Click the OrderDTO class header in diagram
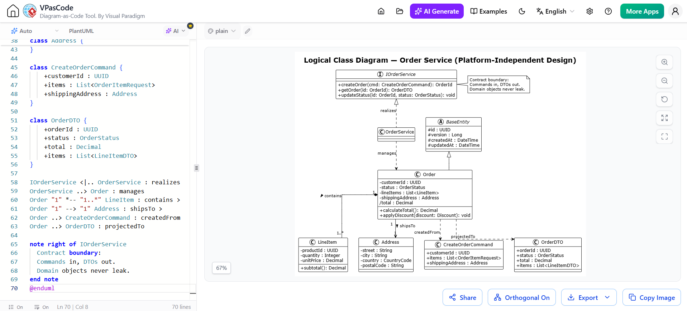Screen dimensions: 687x311 548,242
